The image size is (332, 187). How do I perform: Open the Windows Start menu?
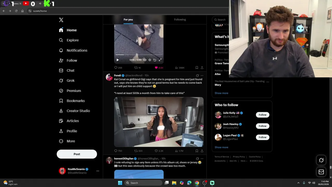click(x=120, y=183)
